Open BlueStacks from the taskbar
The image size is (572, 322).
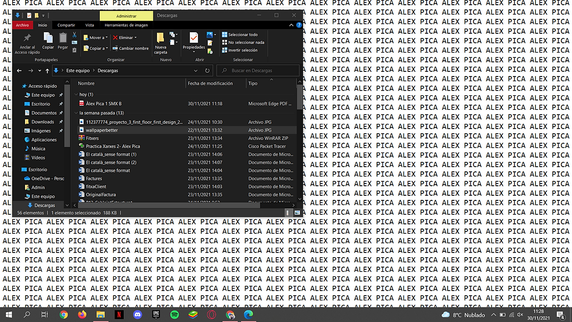tap(193, 314)
